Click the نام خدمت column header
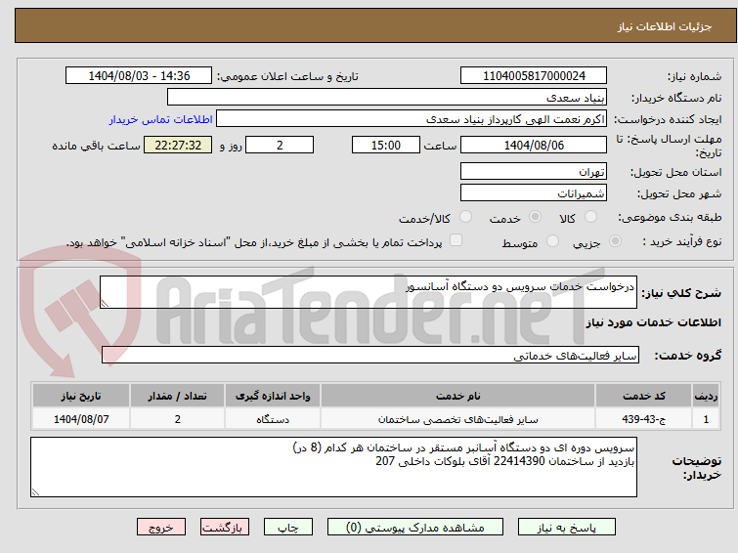Screen dimensions: 738x553 (458, 396)
